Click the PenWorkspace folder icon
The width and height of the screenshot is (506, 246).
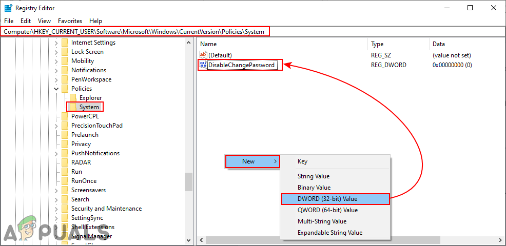coord(65,79)
